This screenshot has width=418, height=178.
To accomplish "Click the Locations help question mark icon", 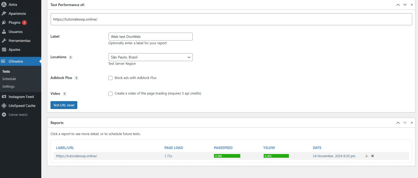I will pyautogui.click(x=70, y=57).
